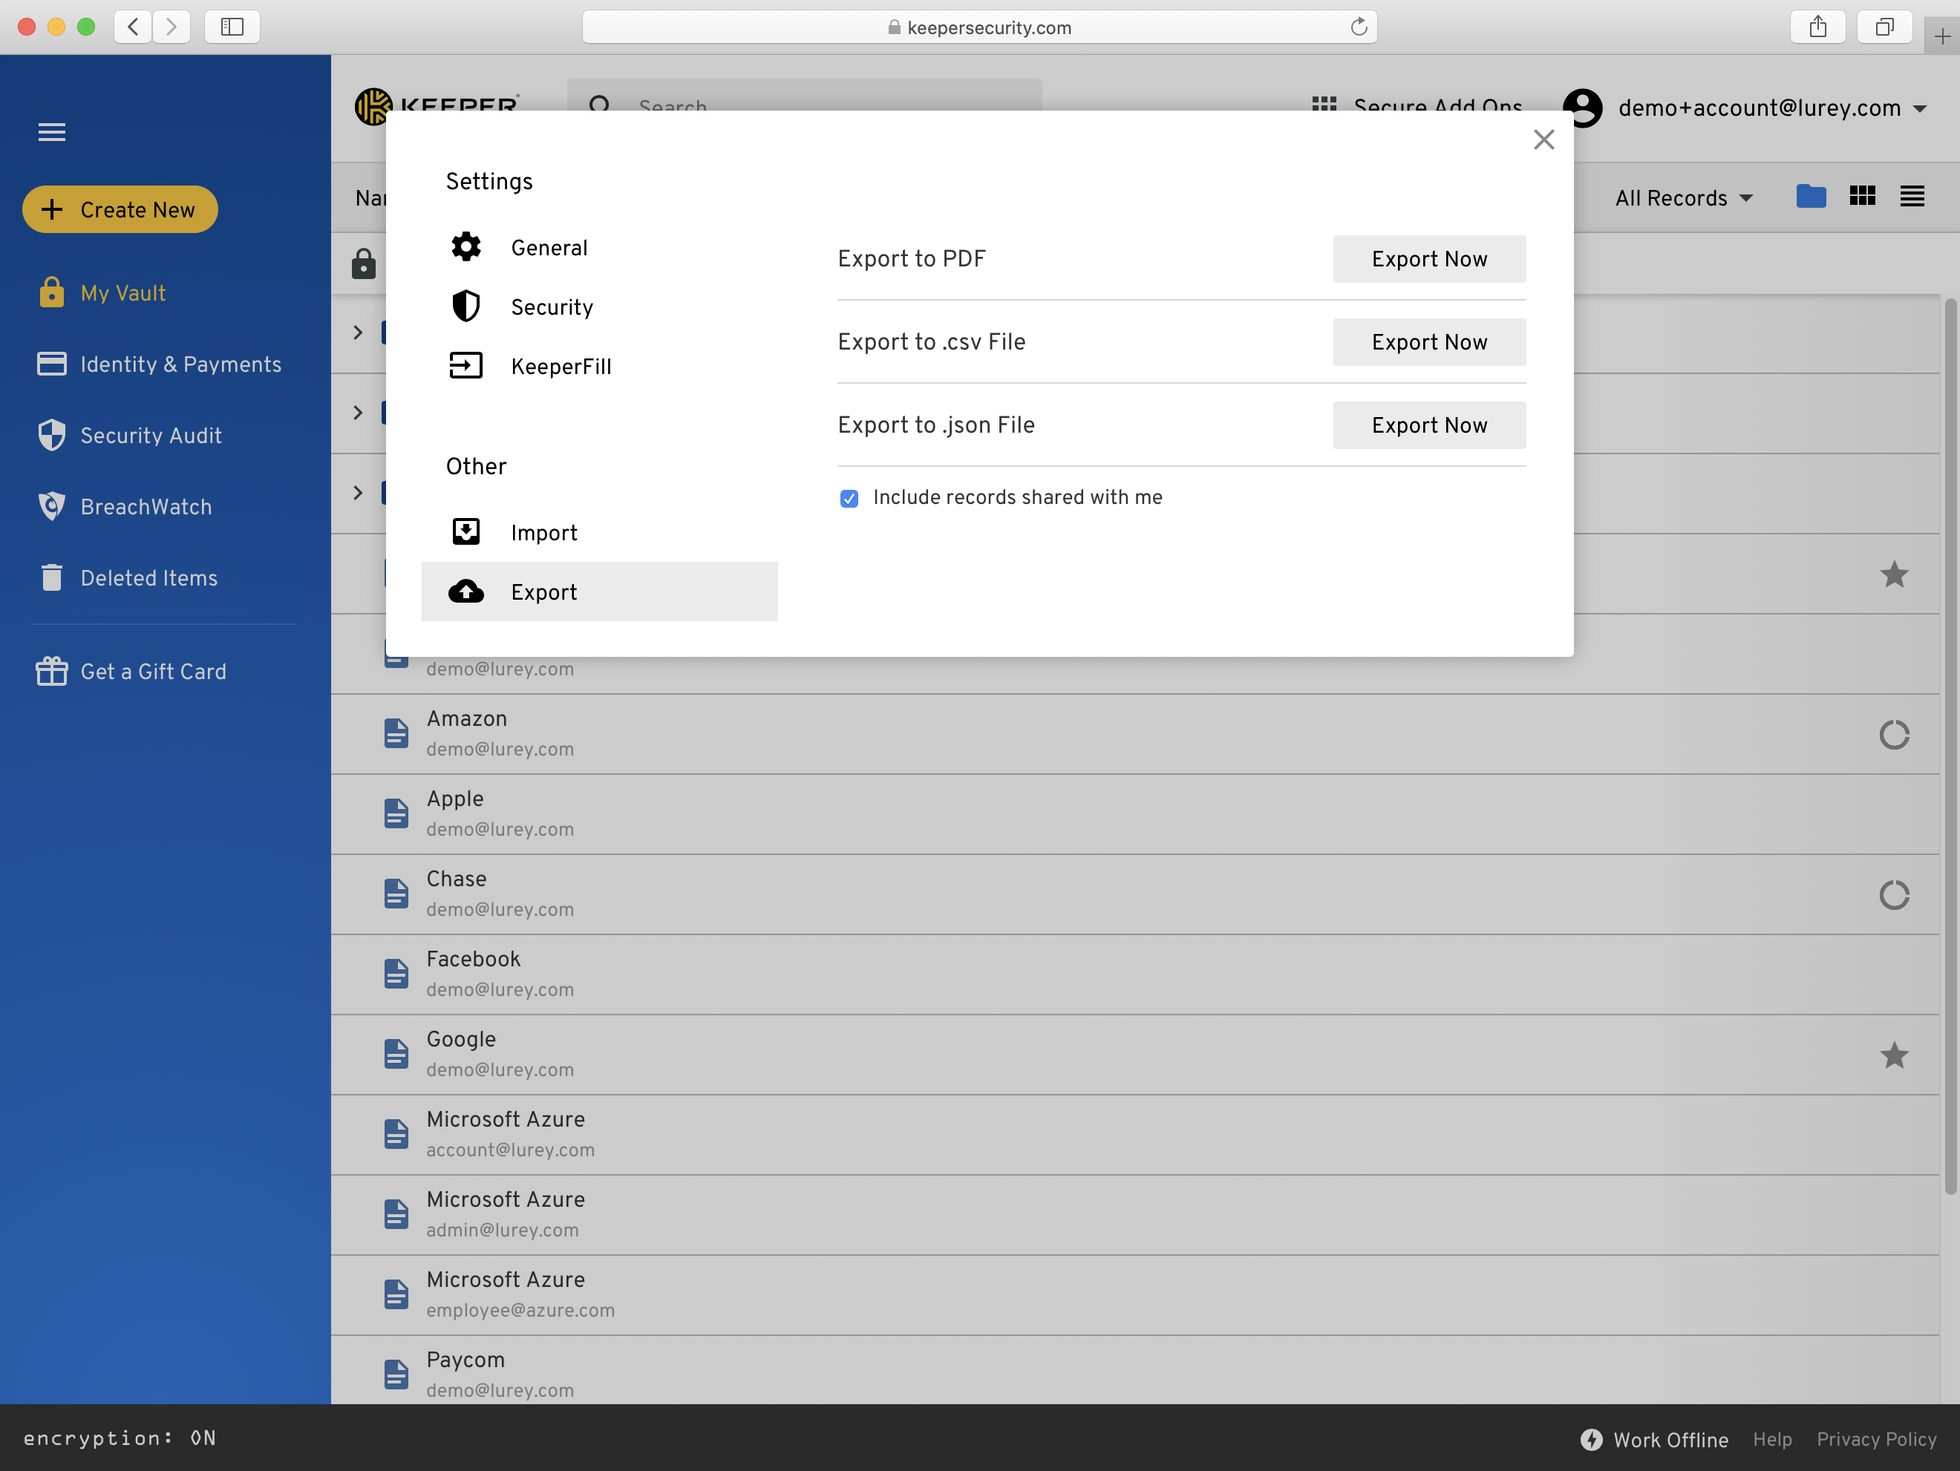
Task: Switch to grid view icon
Action: click(x=1863, y=196)
